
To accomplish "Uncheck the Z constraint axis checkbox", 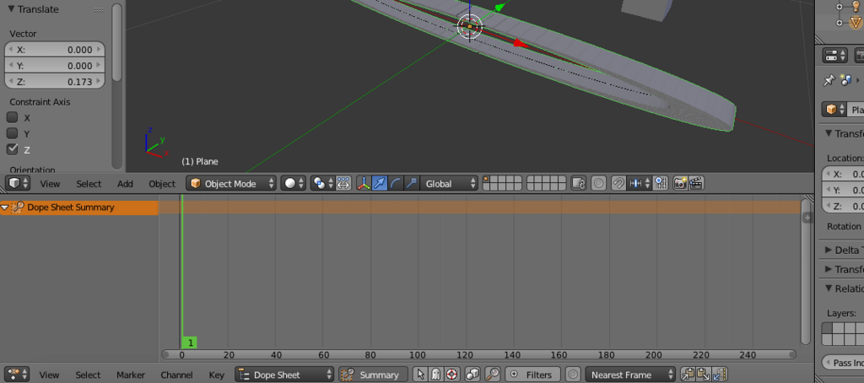I will 12,149.
